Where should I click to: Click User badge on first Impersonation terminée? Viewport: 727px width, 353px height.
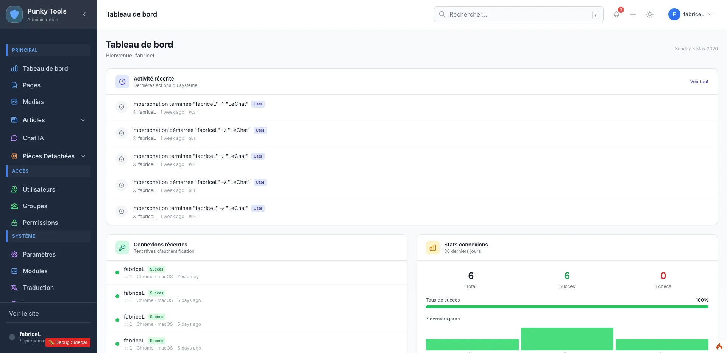click(258, 104)
